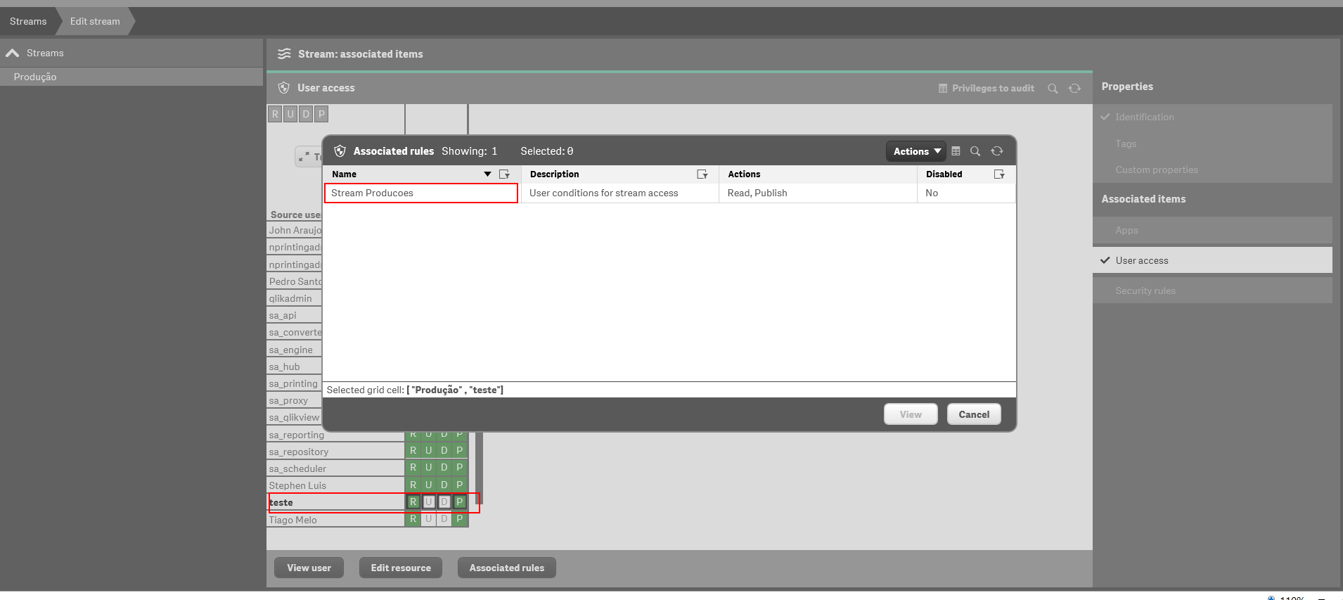
Task: Click the Read, Publish actions cell
Action: click(x=818, y=193)
